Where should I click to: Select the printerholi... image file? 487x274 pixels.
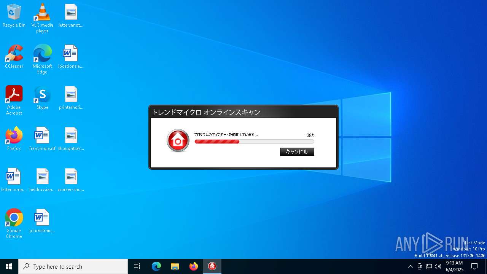pyautogui.click(x=71, y=98)
